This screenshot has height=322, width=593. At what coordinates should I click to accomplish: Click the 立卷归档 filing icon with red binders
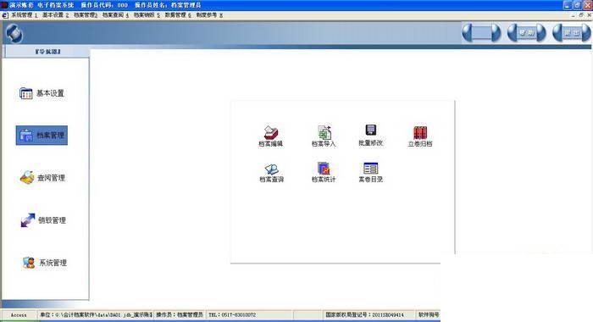420,136
